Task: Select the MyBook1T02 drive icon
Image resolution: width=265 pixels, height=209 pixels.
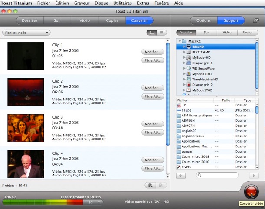Action: coord(189,90)
